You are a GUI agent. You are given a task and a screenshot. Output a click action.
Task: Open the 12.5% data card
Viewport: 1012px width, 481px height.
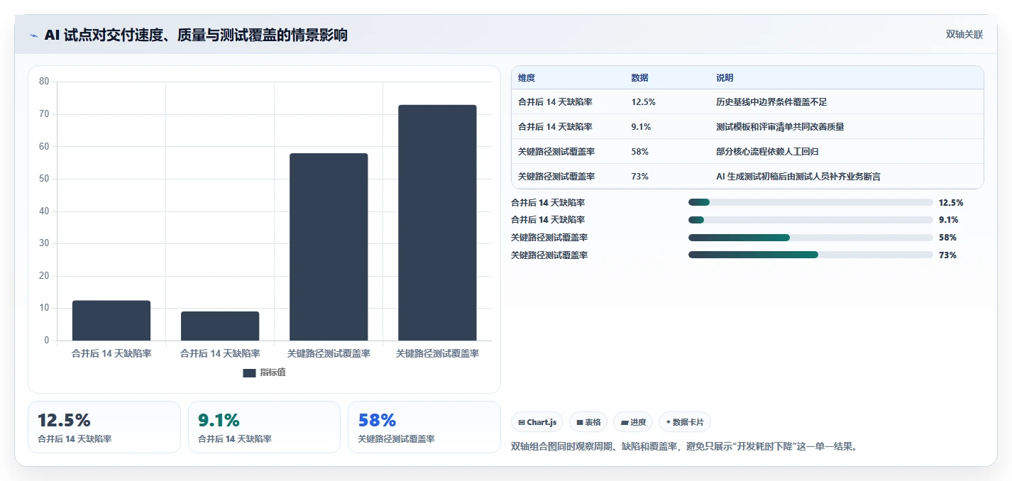click(104, 427)
